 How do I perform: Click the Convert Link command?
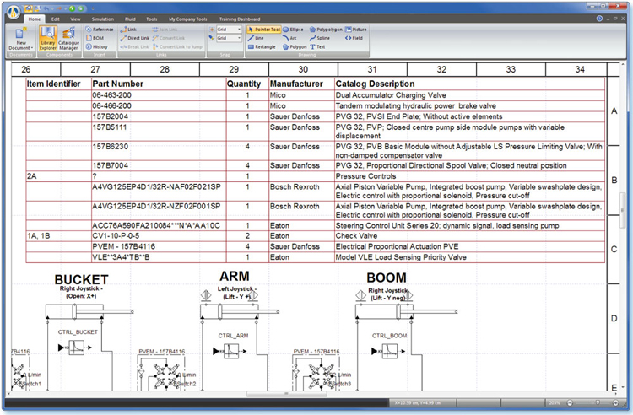coord(169,38)
